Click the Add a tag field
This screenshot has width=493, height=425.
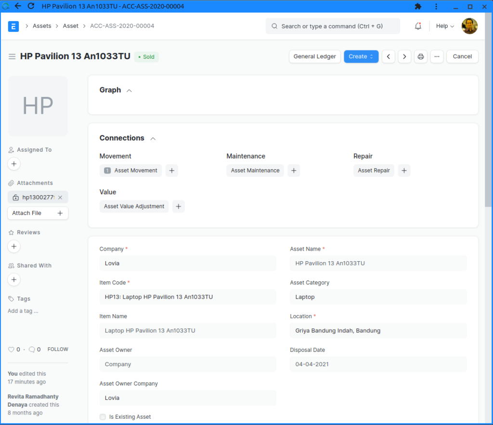coord(23,311)
